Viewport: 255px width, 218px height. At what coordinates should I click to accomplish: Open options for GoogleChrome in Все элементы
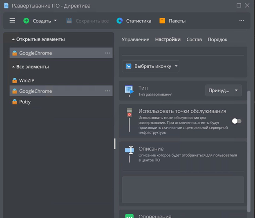tap(107, 91)
